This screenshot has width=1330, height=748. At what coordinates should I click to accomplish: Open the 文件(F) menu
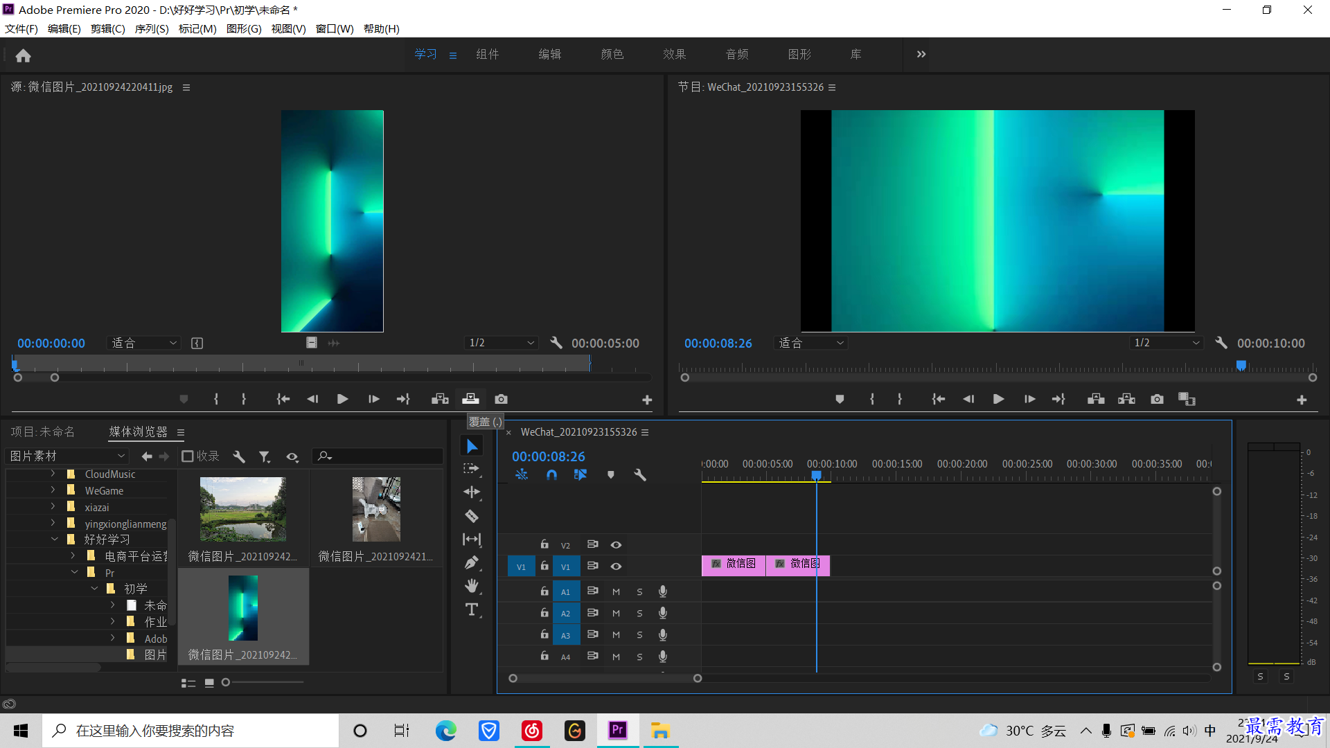click(21, 29)
